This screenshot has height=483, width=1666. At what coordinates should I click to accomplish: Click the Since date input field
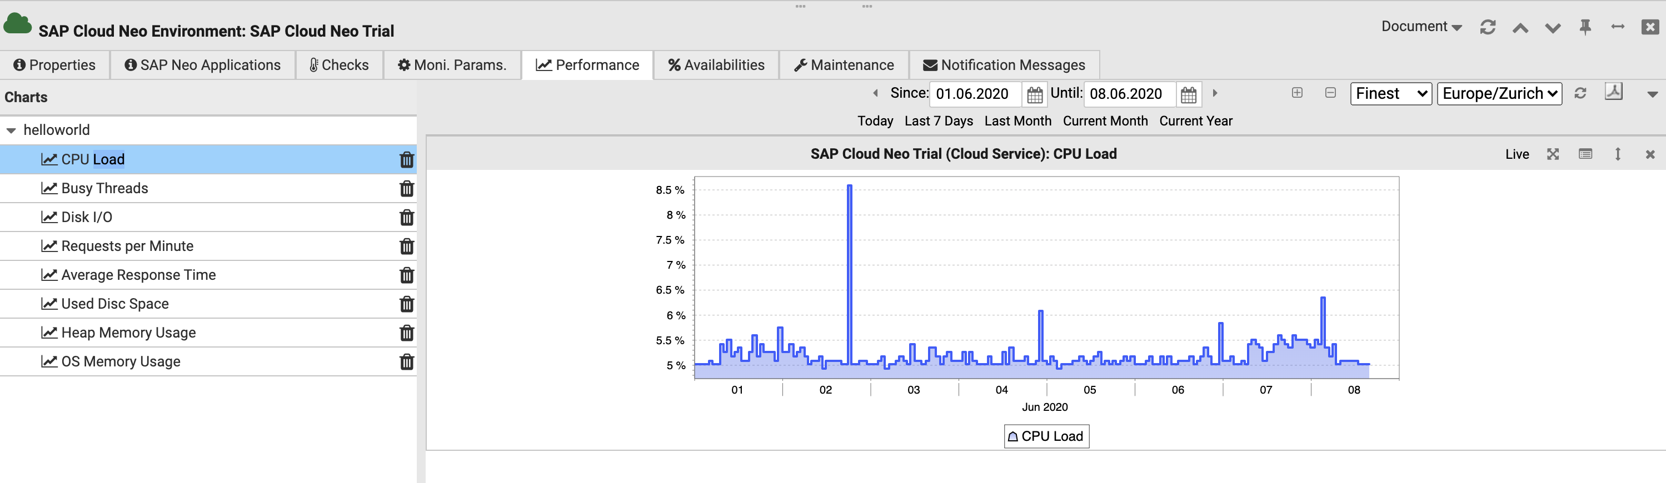(x=975, y=94)
